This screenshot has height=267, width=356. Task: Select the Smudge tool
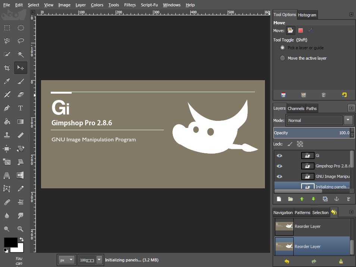(21, 215)
